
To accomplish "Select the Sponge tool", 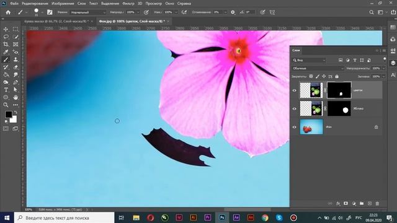I will coord(6,82).
